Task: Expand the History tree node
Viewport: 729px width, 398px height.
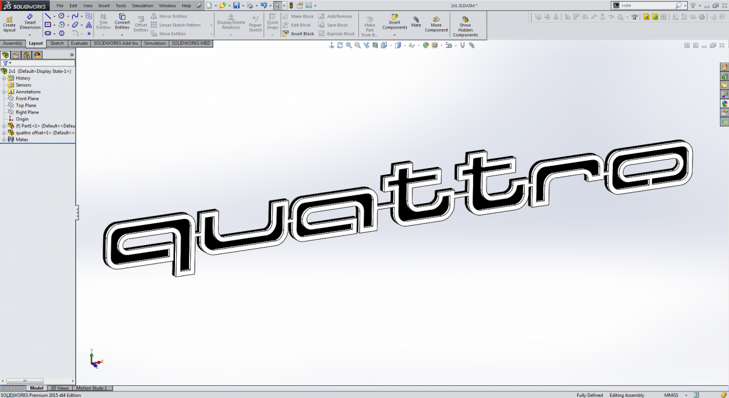Action: pos(4,78)
